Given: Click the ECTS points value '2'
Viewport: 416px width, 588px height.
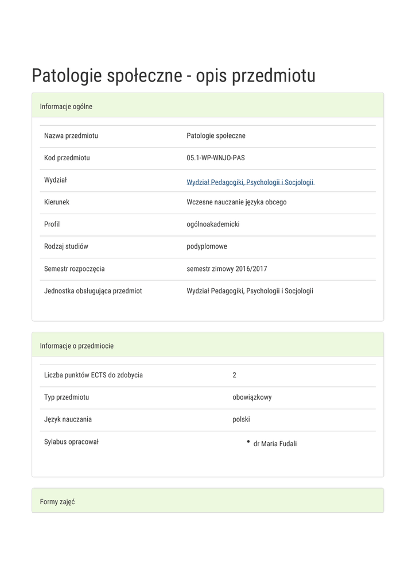Looking at the screenshot, I should click(235, 375).
